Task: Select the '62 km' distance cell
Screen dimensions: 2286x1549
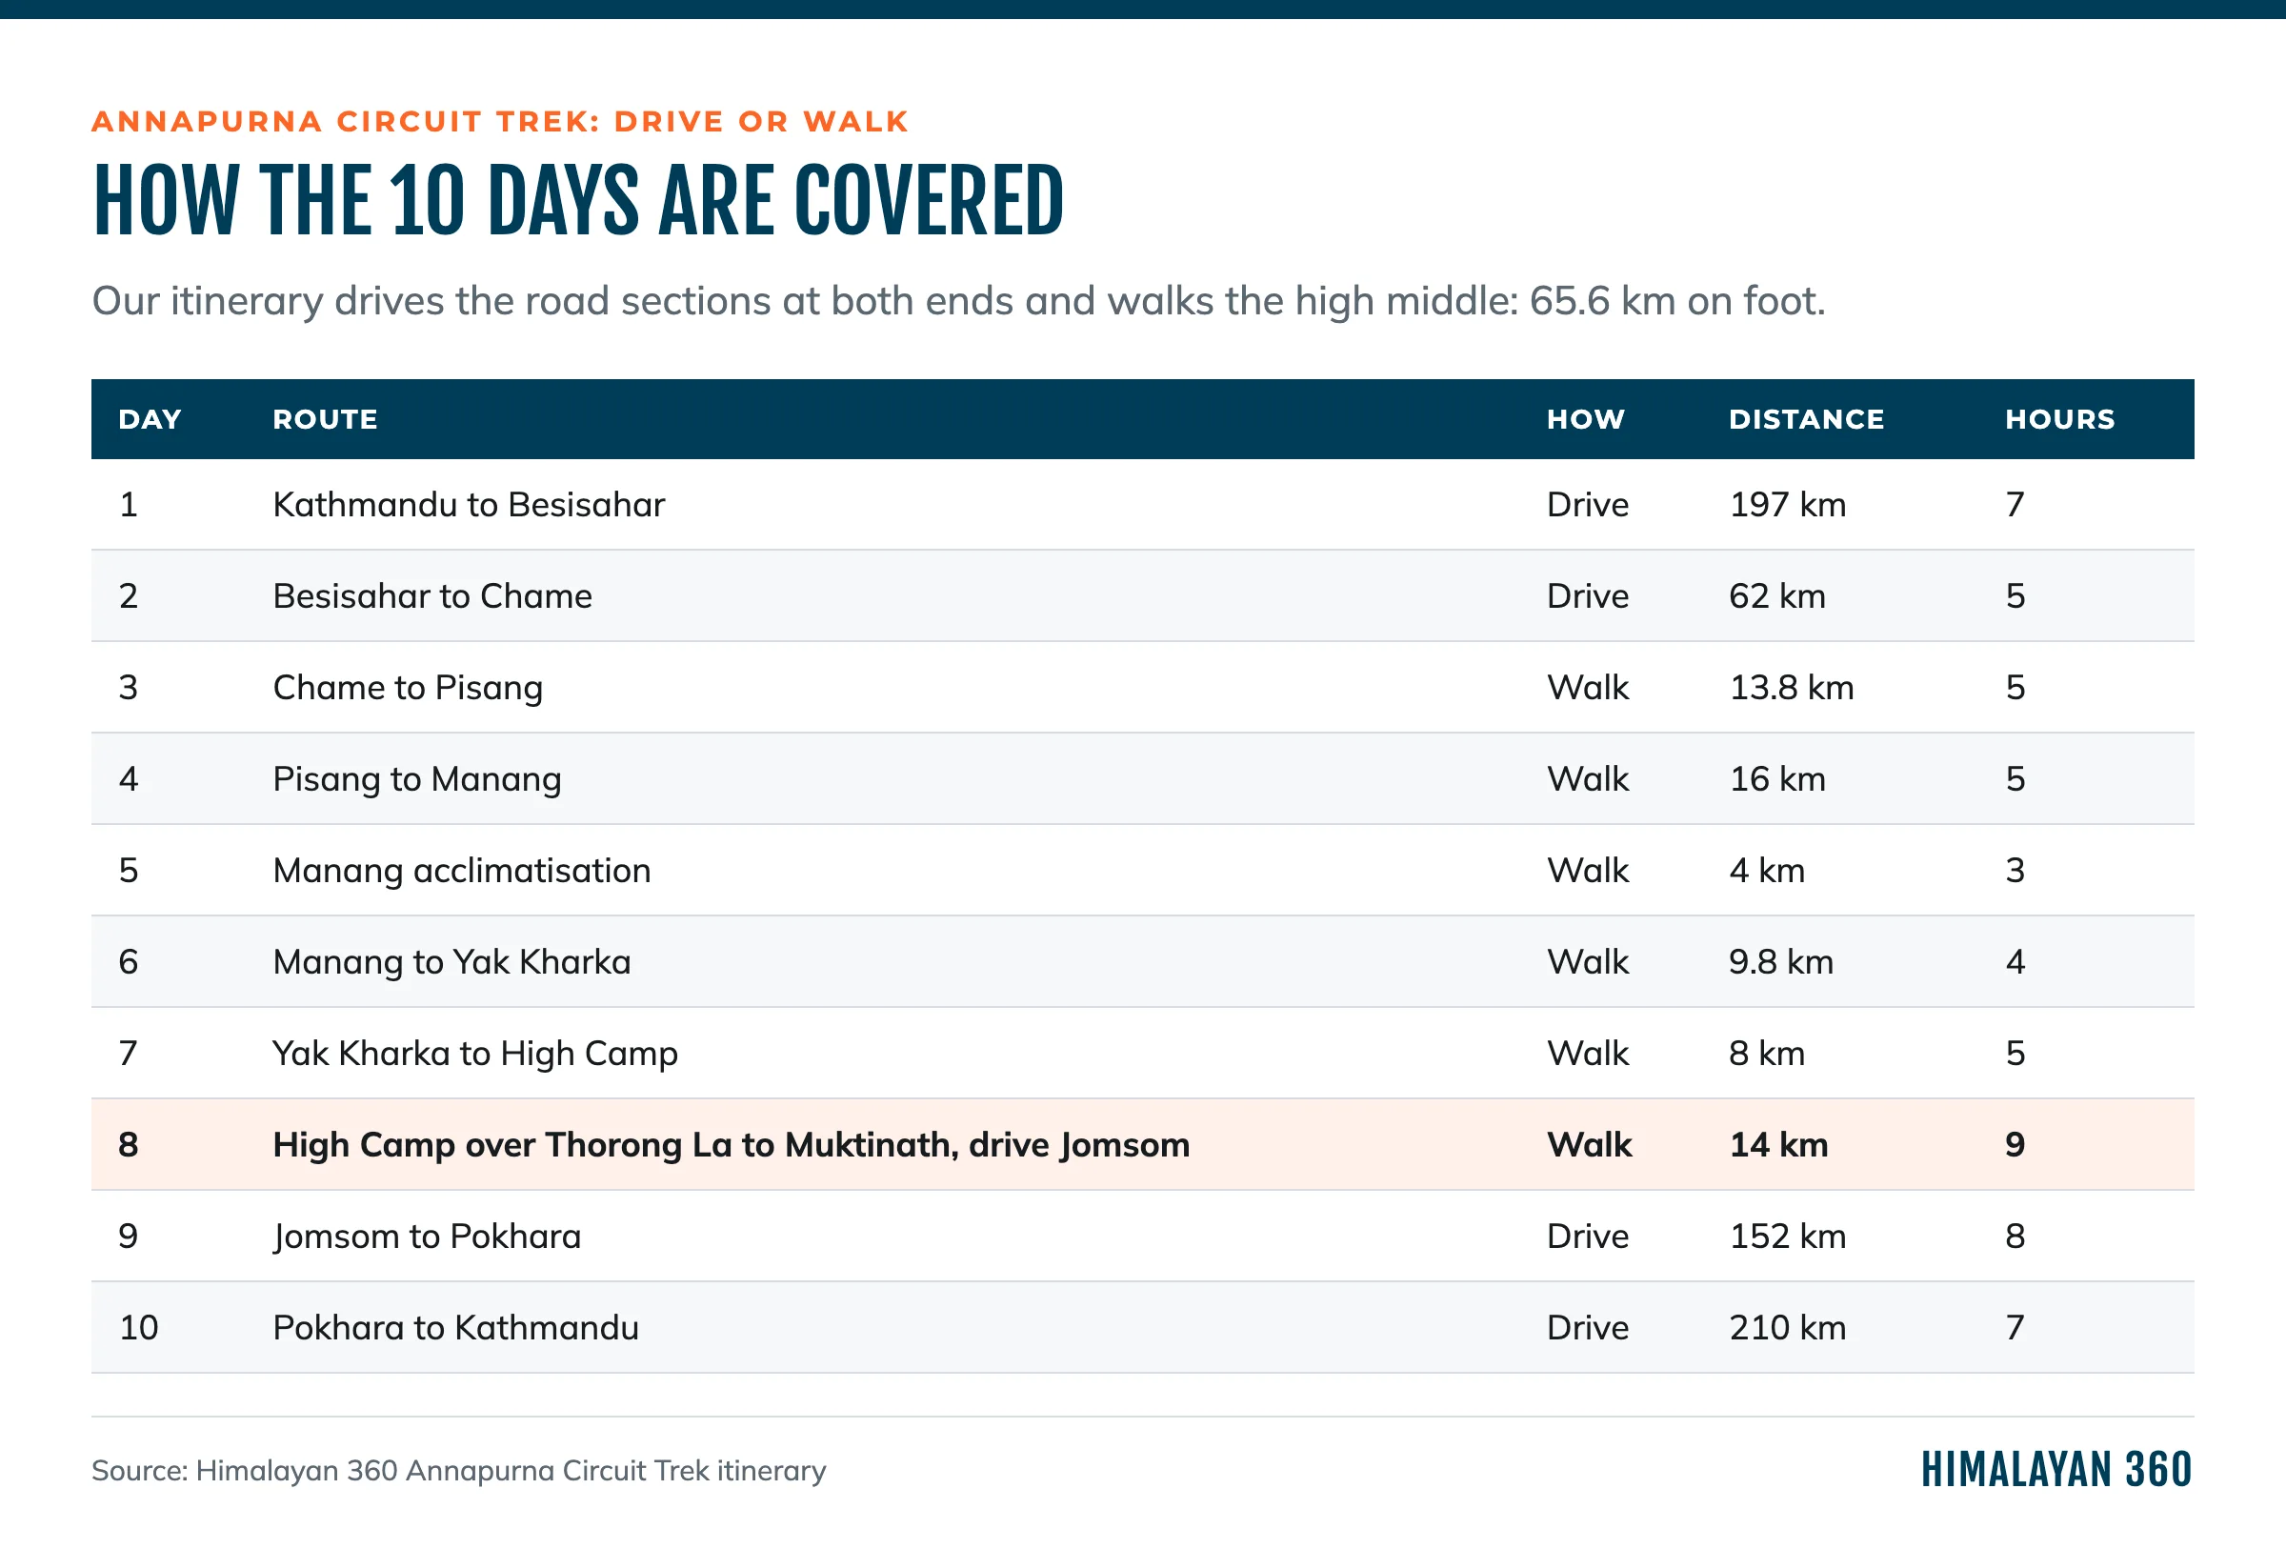Action: tap(1776, 596)
